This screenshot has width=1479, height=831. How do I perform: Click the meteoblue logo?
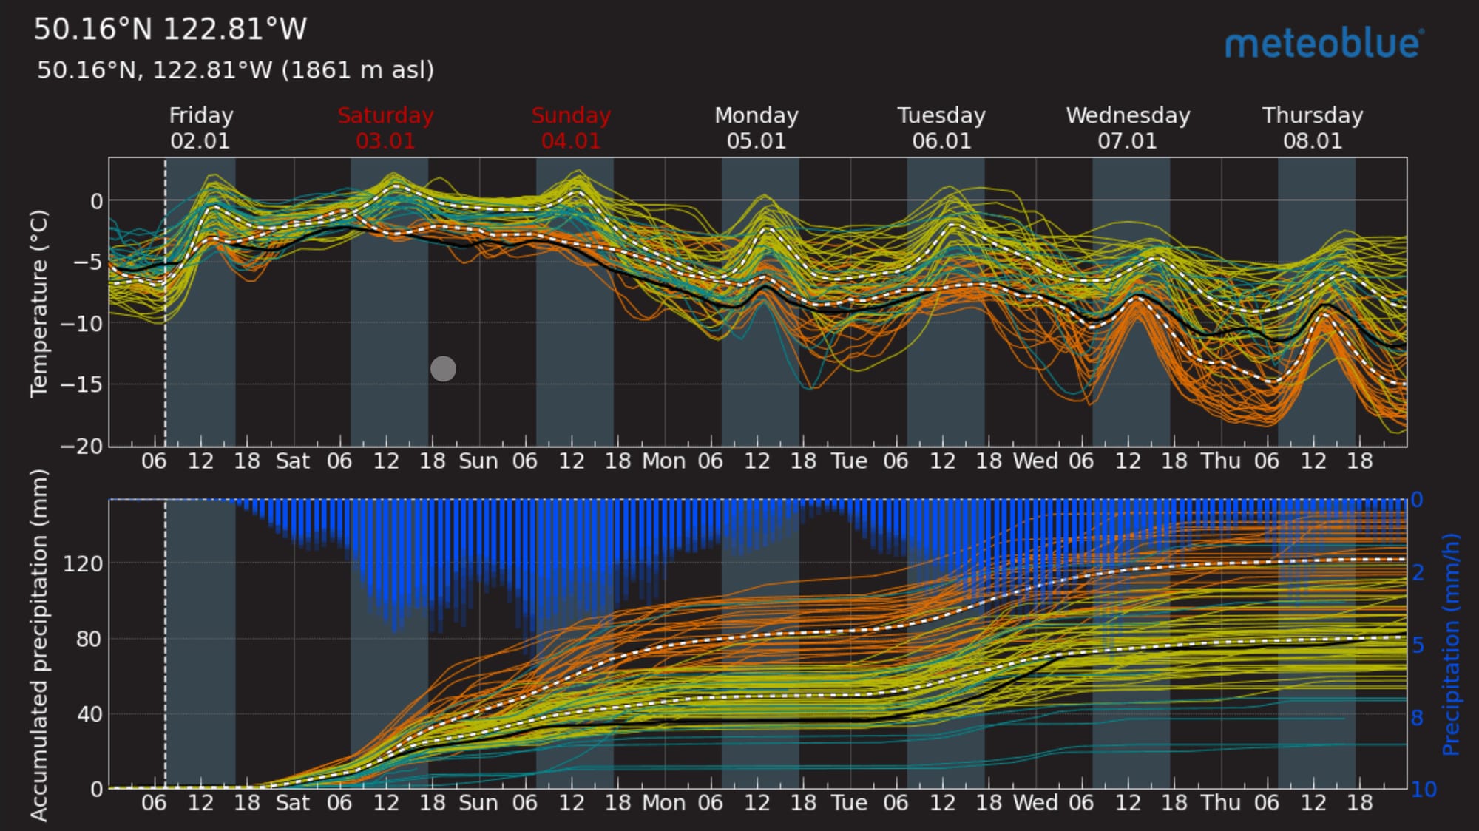tap(1324, 44)
